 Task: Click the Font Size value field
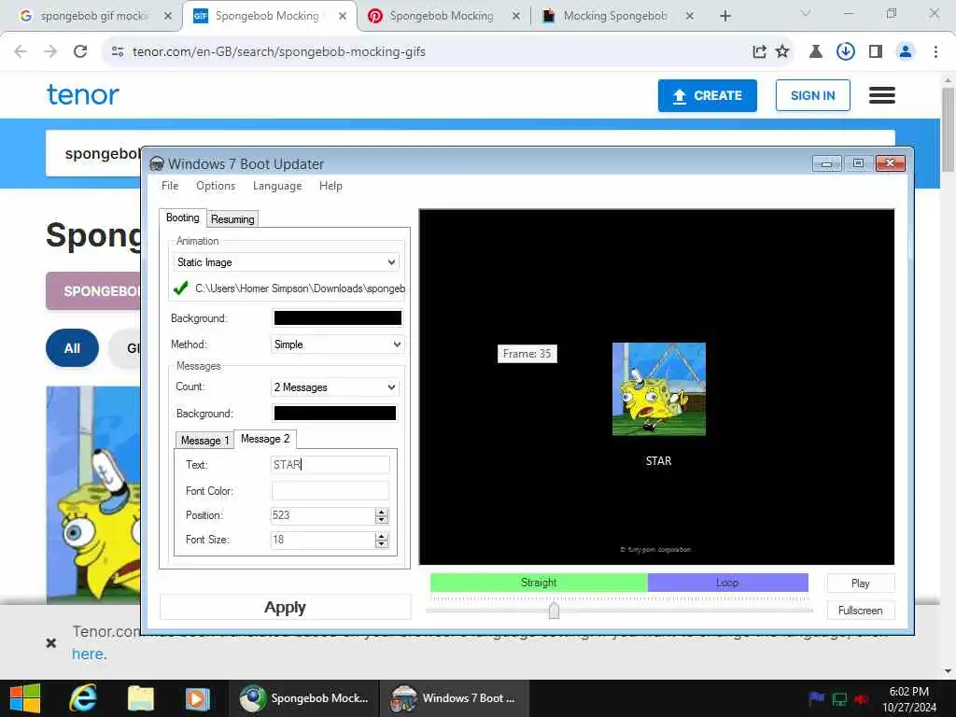pos(322,540)
